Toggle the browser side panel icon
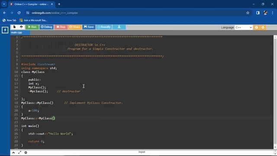The height and width of the screenshot is (156, 277). (x=258, y=13)
